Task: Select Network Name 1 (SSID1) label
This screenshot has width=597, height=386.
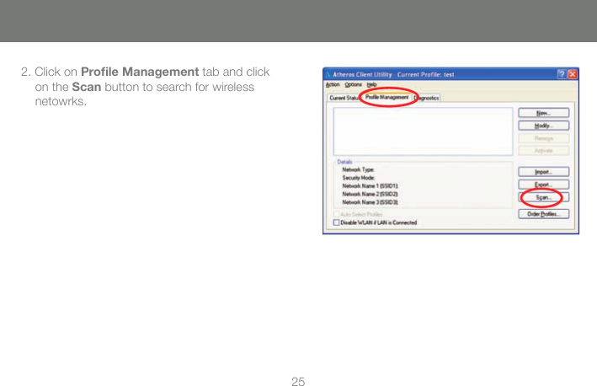Action: click(x=370, y=186)
